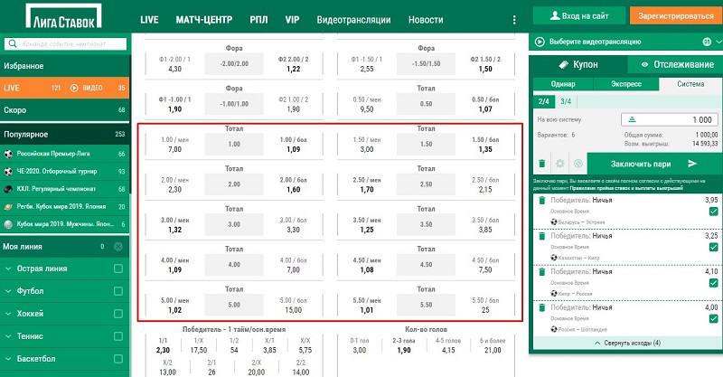Delete all bets with the coupon trash icon
The width and height of the screenshot is (723, 377).
click(541, 164)
